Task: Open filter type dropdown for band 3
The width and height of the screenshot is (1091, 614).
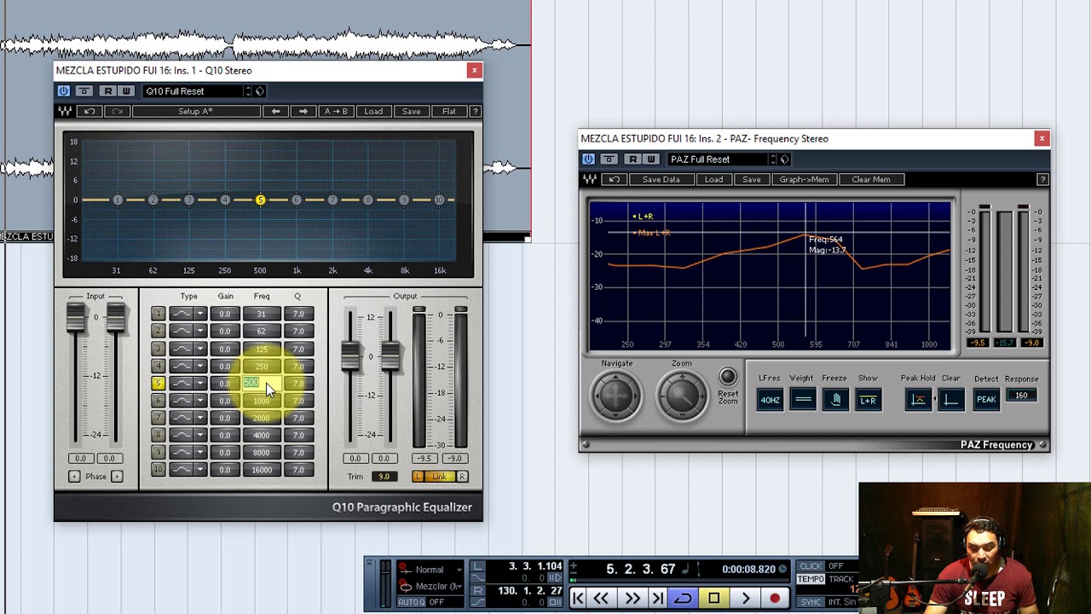Action: [199, 349]
